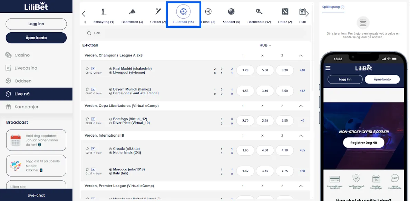
Task: Star the Bayern Munich vs Barcelona game
Action: (x=88, y=89)
